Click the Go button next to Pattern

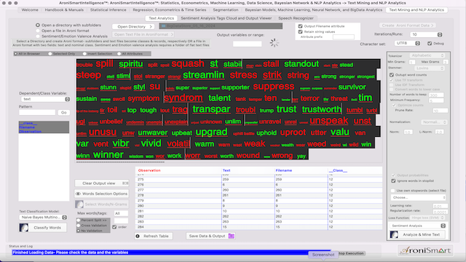[63, 113]
